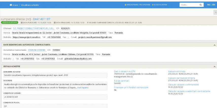Collapse the right side panel arrow

(215, 12)
